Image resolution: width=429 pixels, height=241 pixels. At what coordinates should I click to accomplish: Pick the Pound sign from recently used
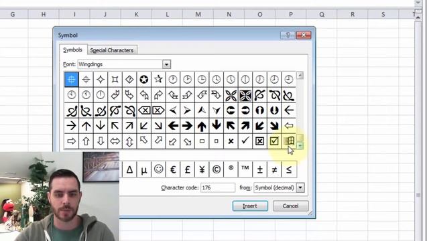(x=188, y=169)
